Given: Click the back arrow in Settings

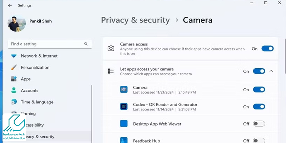Looking at the screenshot, I should (x=10, y=5).
